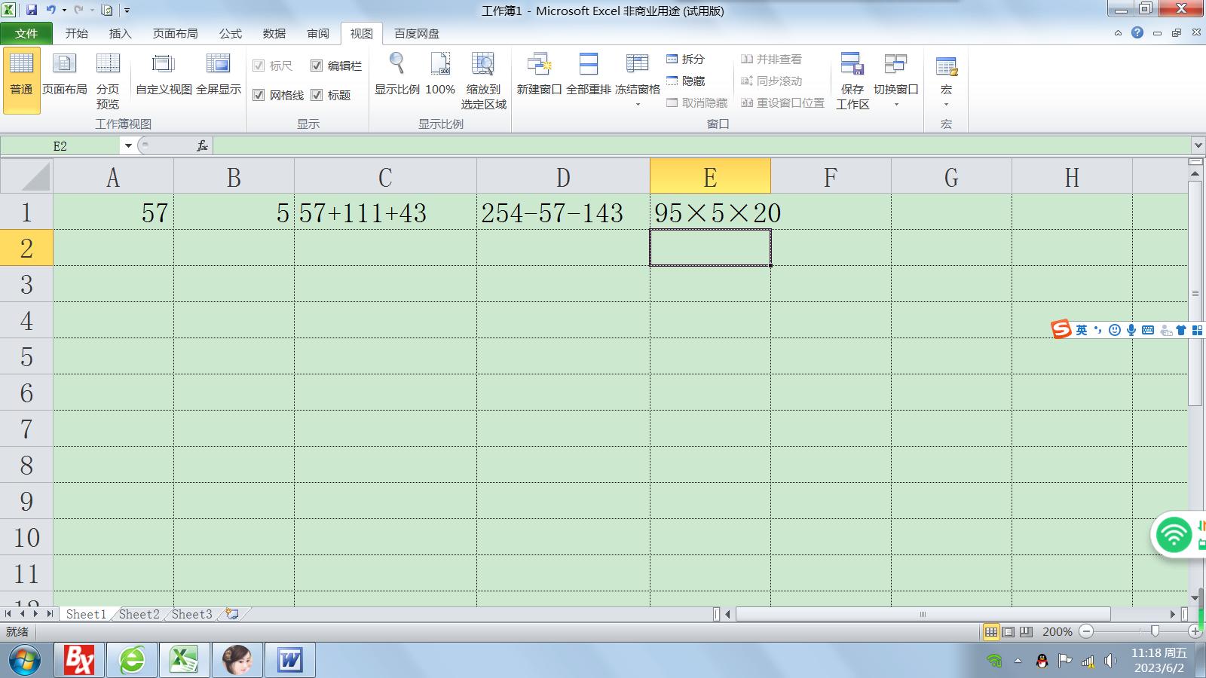
Task: Expand the Freeze Panes dropdown
Action: 638,104
